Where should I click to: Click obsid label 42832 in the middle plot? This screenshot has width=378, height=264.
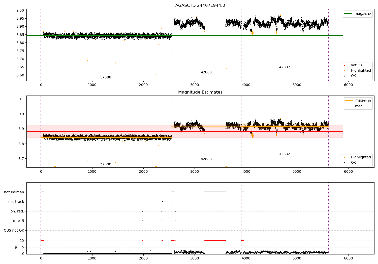coord(285,154)
